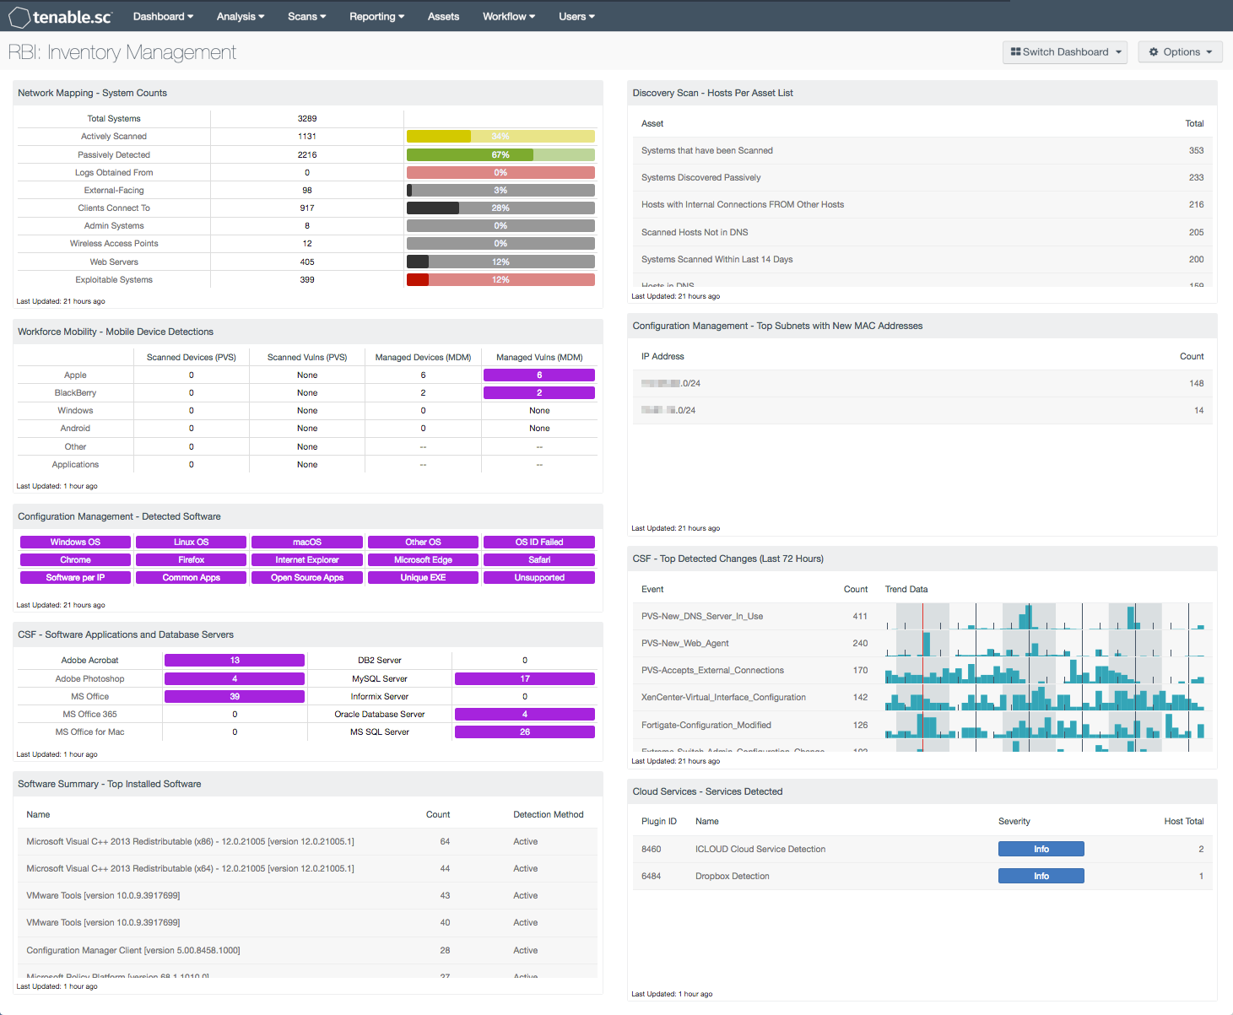Open the Options dropdown
Image resolution: width=1233 pixels, height=1015 pixels.
tap(1181, 52)
